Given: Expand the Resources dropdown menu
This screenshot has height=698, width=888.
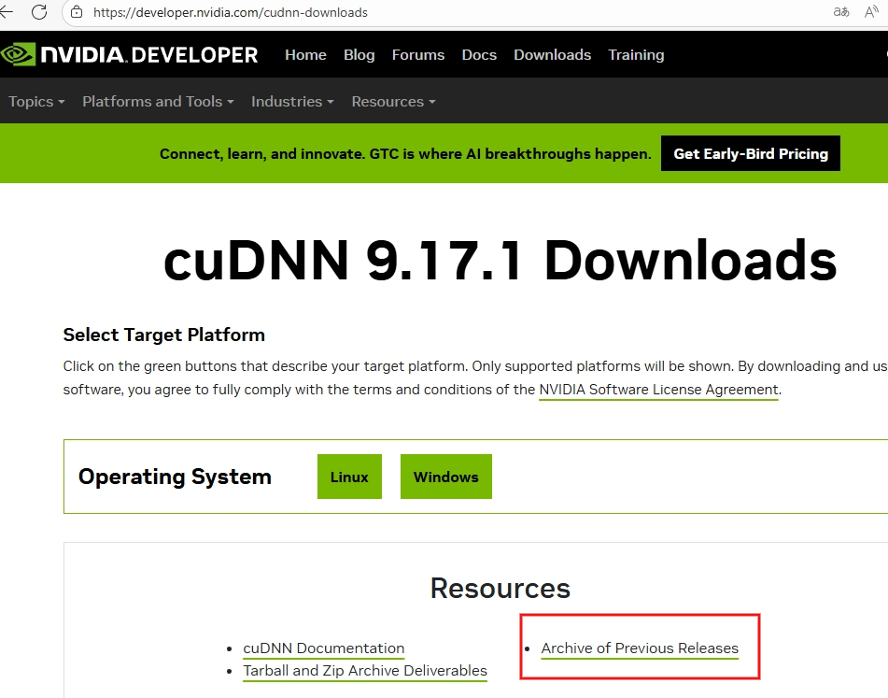Looking at the screenshot, I should click(394, 102).
